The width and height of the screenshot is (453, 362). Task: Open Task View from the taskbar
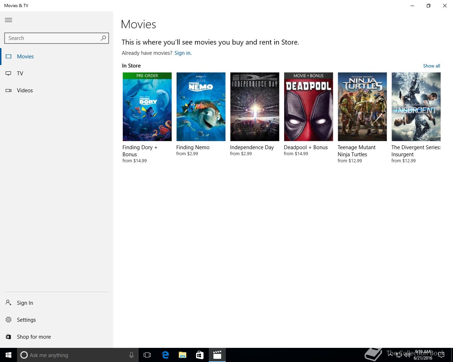147,355
